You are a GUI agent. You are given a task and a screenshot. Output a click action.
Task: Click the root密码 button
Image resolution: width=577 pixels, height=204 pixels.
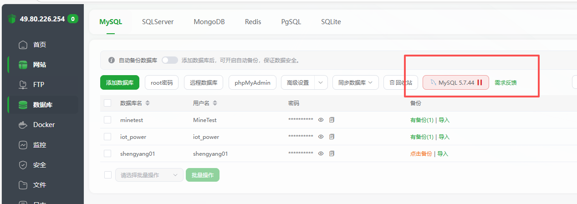162,82
